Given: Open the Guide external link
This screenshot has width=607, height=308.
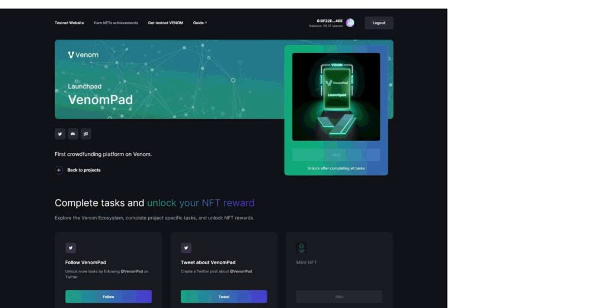Looking at the screenshot, I should coord(200,23).
